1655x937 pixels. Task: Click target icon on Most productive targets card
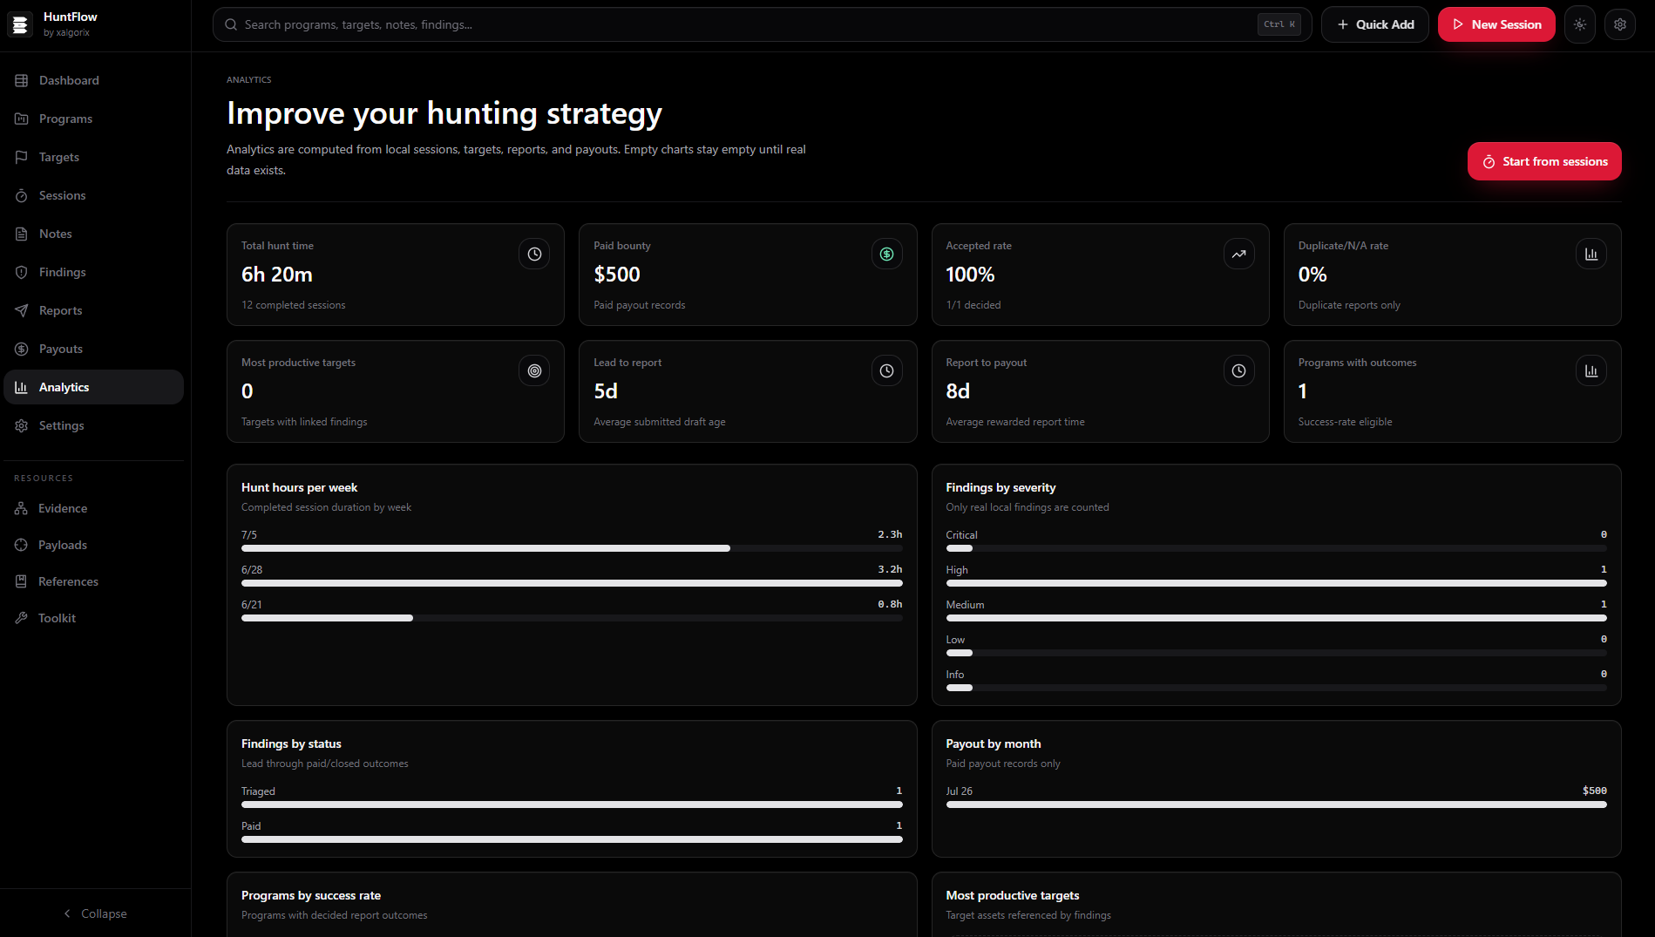(x=534, y=370)
